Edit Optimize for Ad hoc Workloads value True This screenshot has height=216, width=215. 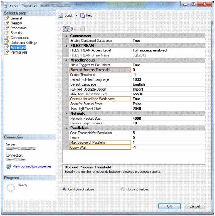point(168,99)
